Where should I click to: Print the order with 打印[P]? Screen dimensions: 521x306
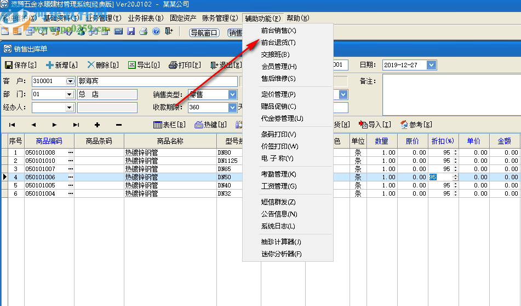pyautogui.click(x=185, y=65)
